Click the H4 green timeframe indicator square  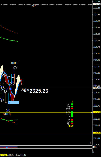(72, 116)
